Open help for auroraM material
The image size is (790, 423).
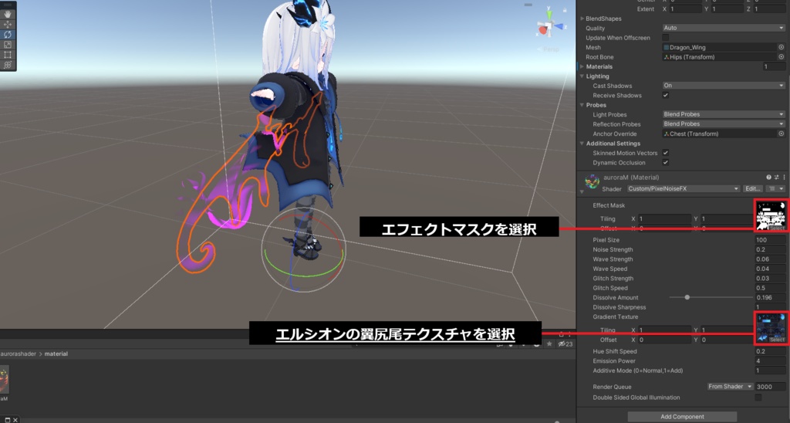[x=769, y=178]
